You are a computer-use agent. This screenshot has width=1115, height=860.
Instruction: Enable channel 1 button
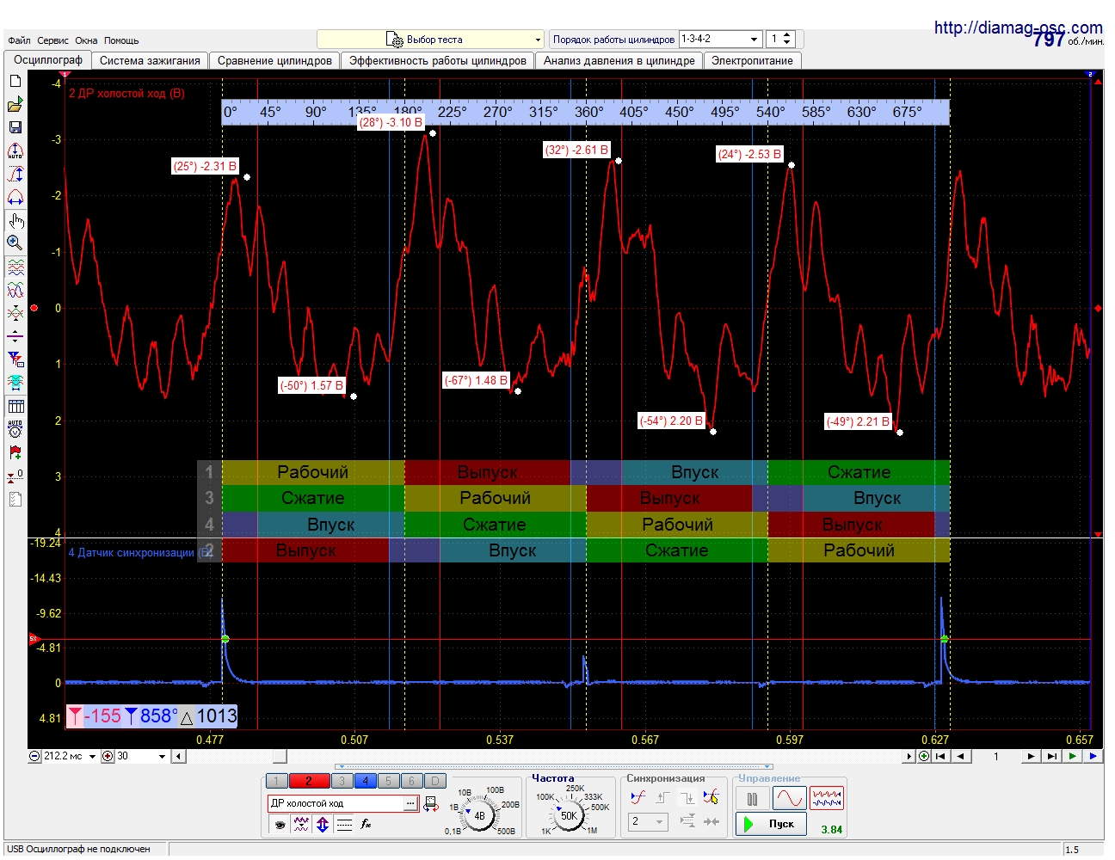tap(277, 781)
